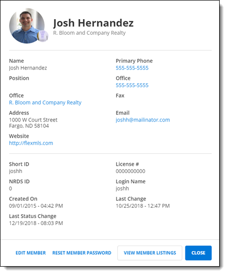Click the Login Name value joshh
Image resolution: width=227 pixels, height=274 pixels.
pyautogui.click(x=122, y=189)
